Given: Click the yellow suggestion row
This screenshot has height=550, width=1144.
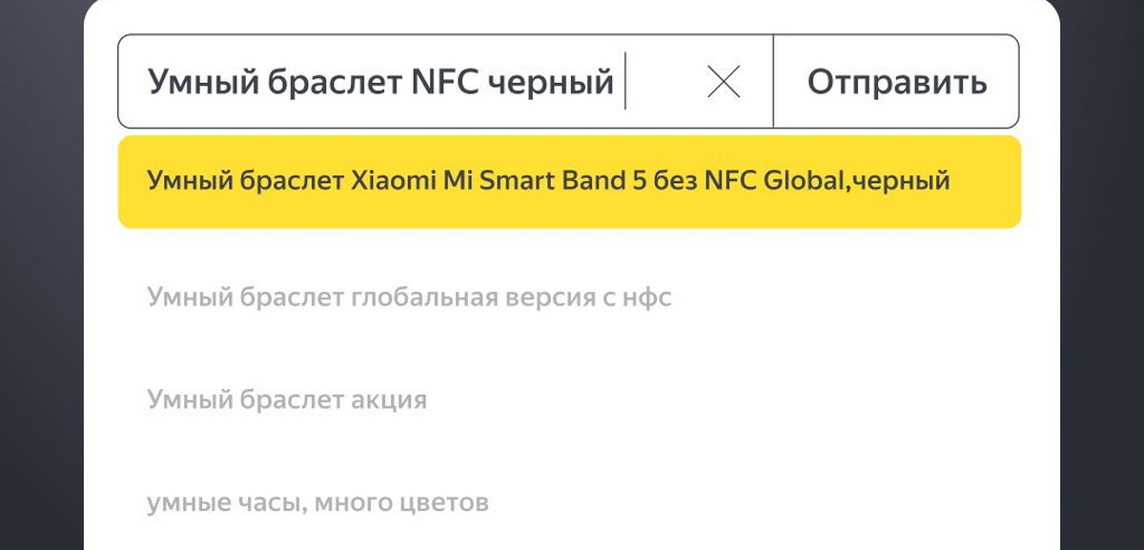Looking at the screenshot, I should click(569, 181).
